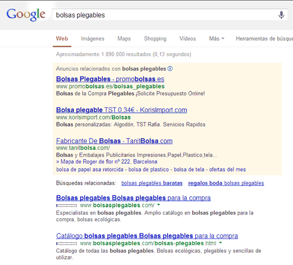Open the Vídeos tab
Viewport: 293px width, 265px height.
coord(188,39)
